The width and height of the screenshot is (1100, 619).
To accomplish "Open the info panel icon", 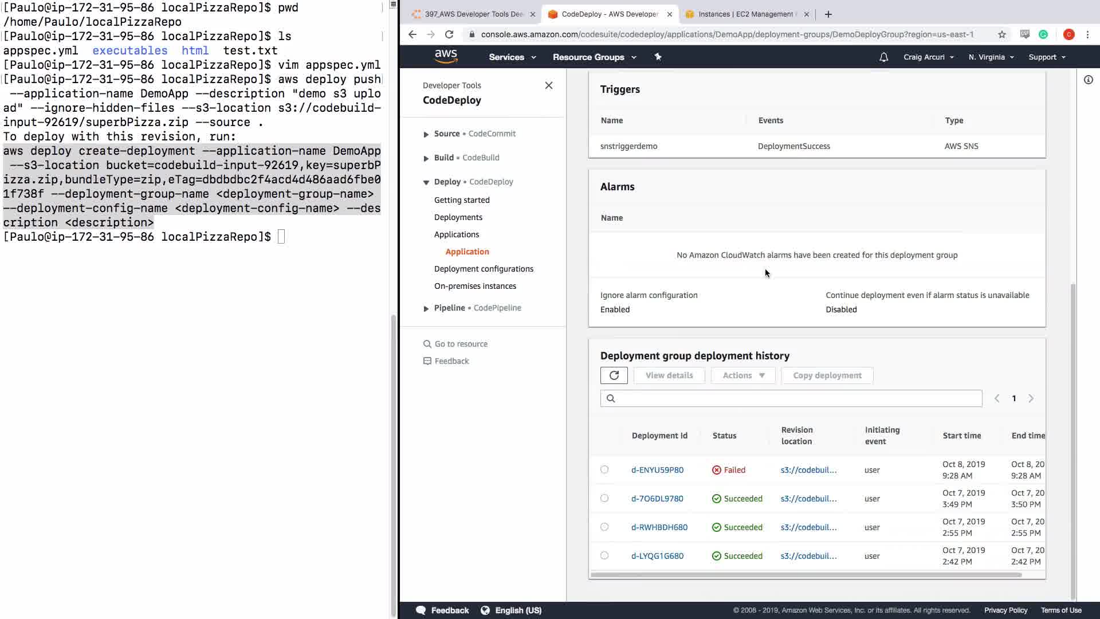I will (x=1088, y=80).
